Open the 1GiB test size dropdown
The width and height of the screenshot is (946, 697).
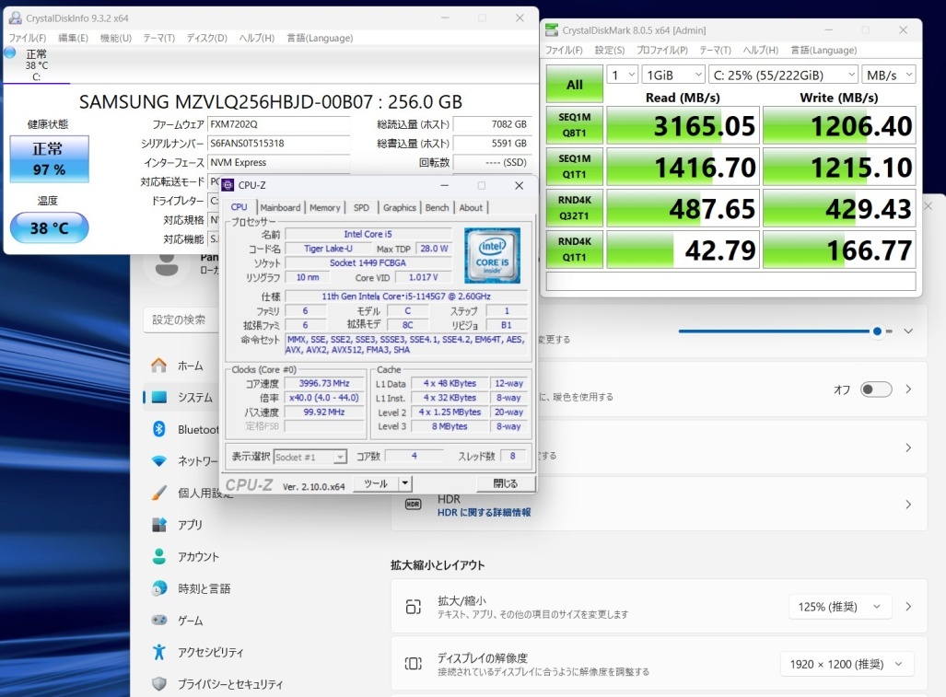(672, 75)
